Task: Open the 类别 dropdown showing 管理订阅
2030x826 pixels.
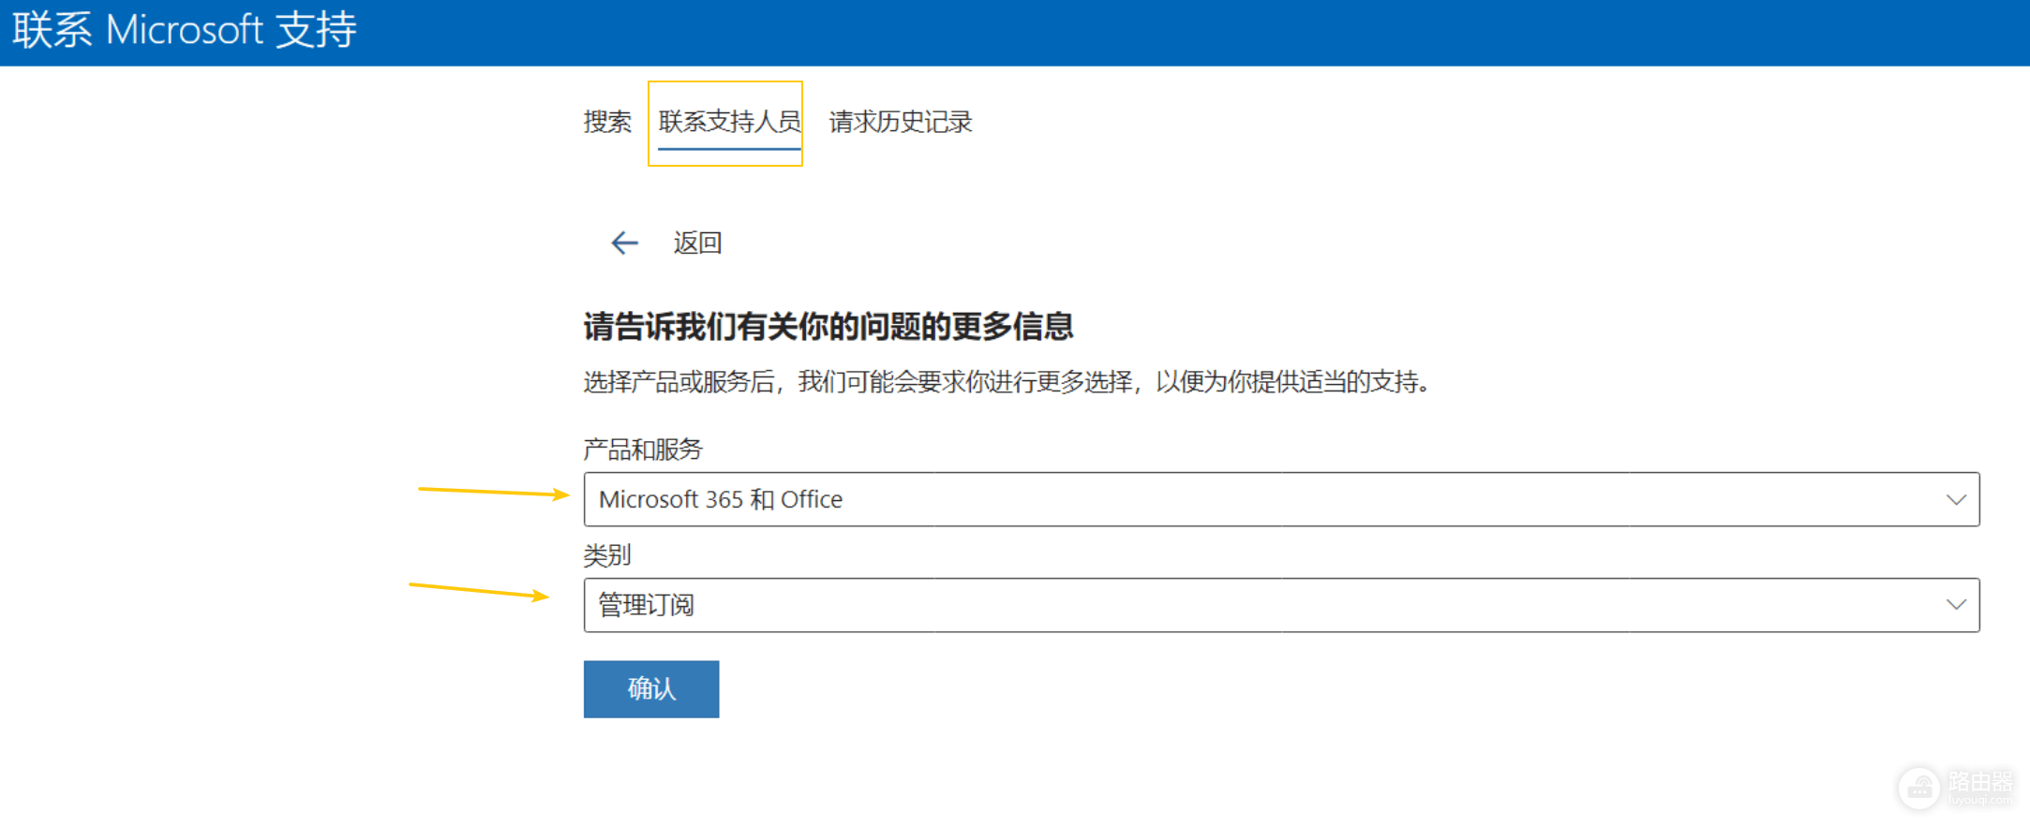Action: tap(1281, 605)
